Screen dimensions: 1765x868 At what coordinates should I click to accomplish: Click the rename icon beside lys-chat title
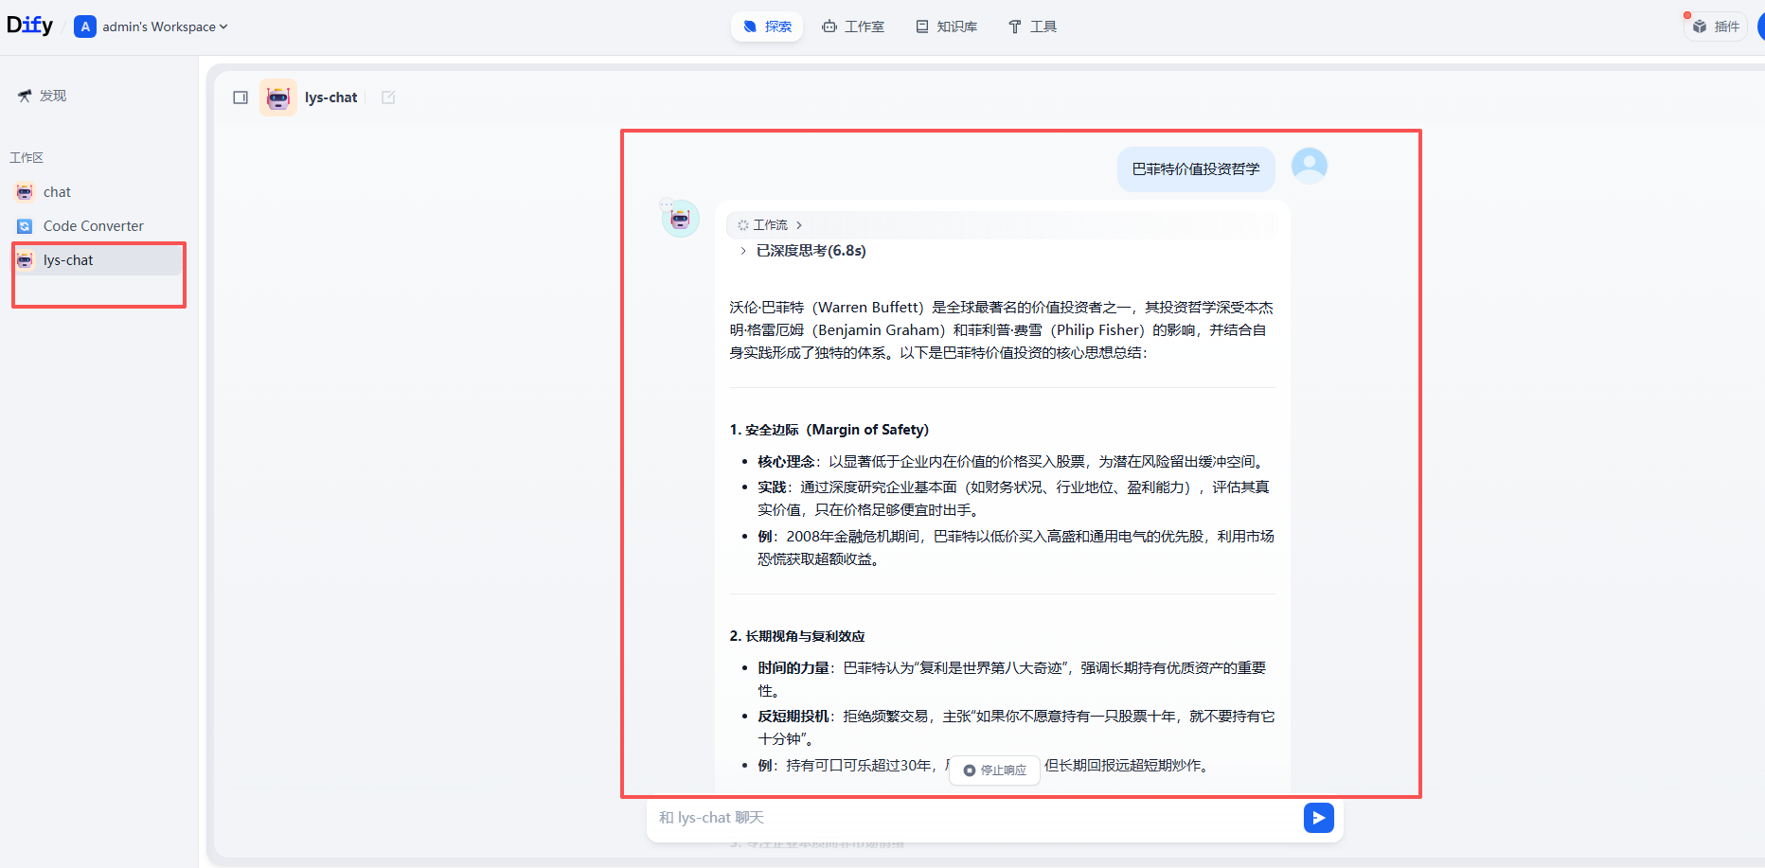pos(387,97)
